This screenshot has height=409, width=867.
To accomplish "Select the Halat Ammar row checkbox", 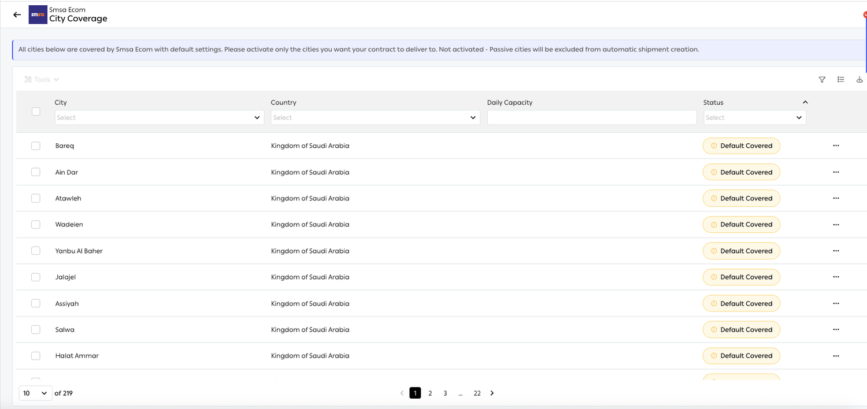I will pos(36,356).
